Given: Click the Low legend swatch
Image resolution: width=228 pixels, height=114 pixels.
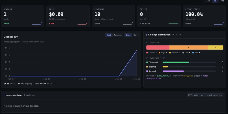Looking at the screenshot, I should tap(183, 53).
